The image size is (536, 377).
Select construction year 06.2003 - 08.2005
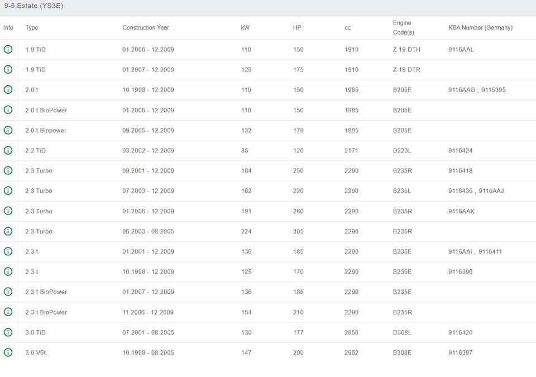click(x=148, y=232)
